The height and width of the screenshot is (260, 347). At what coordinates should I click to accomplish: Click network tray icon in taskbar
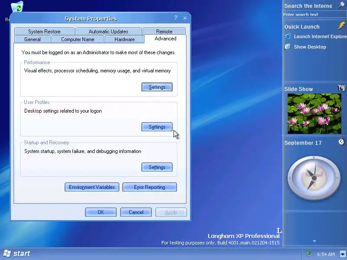tap(309, 253)
